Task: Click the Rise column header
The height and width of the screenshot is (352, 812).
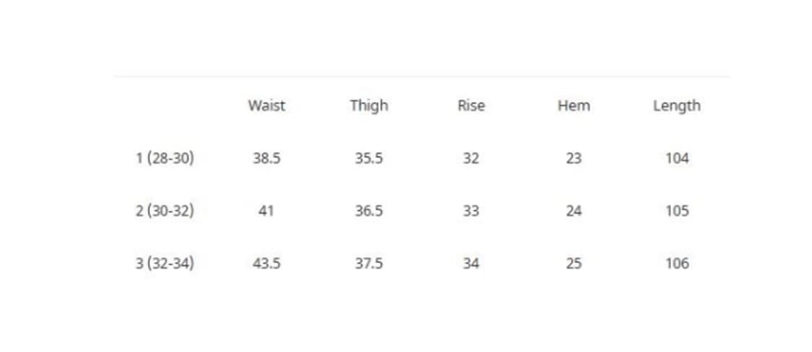Action: tap(471, 105)
